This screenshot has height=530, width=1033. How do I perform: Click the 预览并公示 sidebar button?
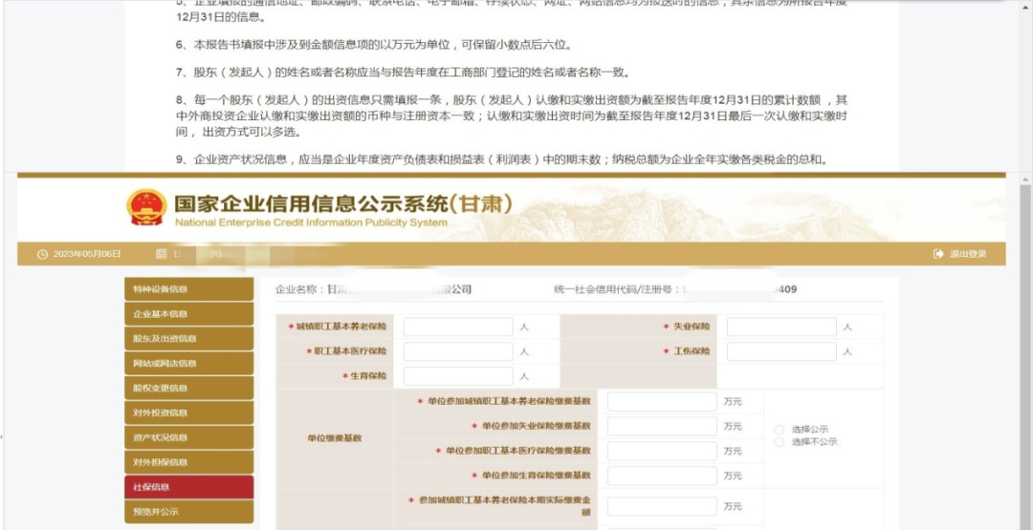coord(188,513)
